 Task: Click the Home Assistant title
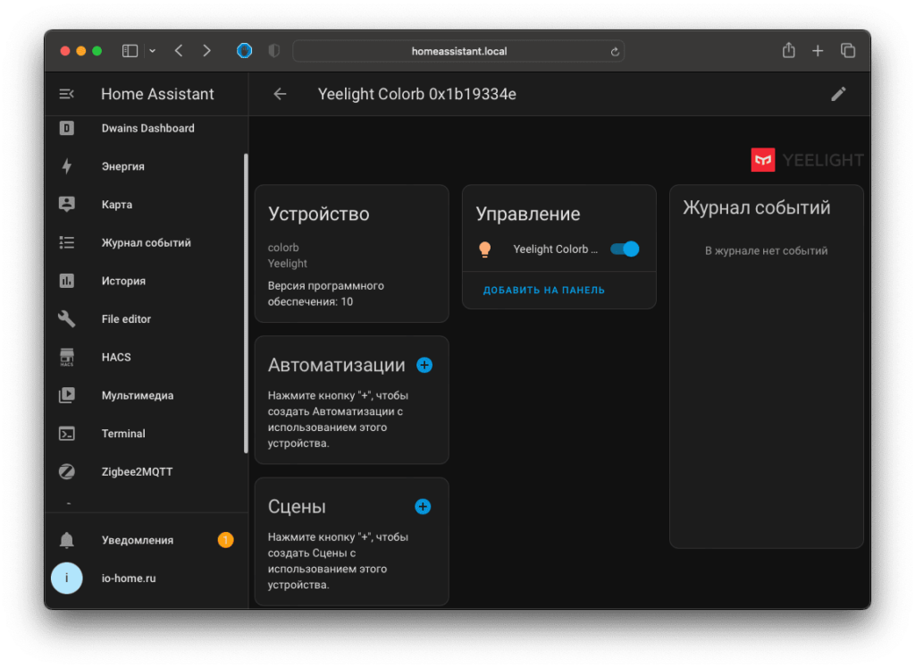coord(157,94)
